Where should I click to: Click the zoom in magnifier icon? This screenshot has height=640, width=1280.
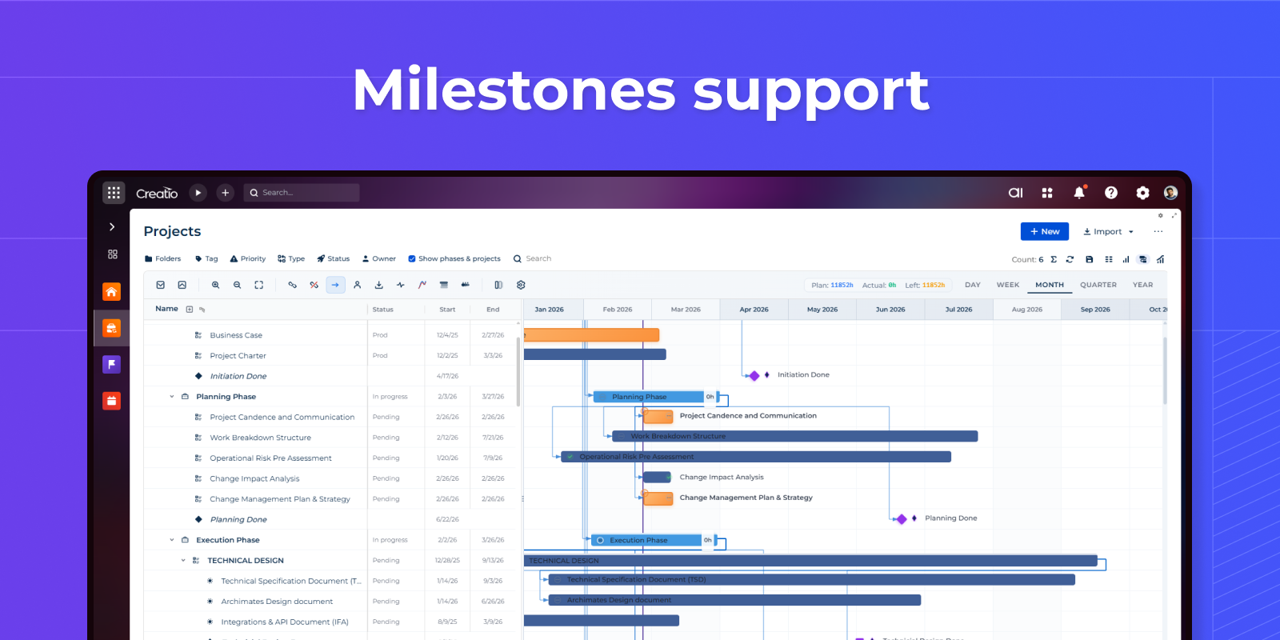click(x=215, y=285)
